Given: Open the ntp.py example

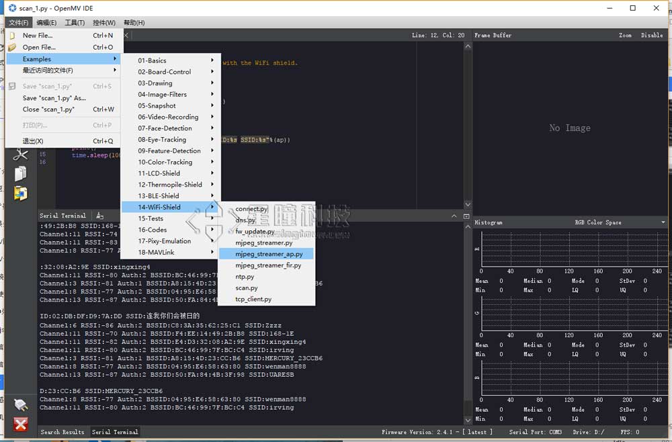Looking at the screenshot, I should click(x=266, y=277).
